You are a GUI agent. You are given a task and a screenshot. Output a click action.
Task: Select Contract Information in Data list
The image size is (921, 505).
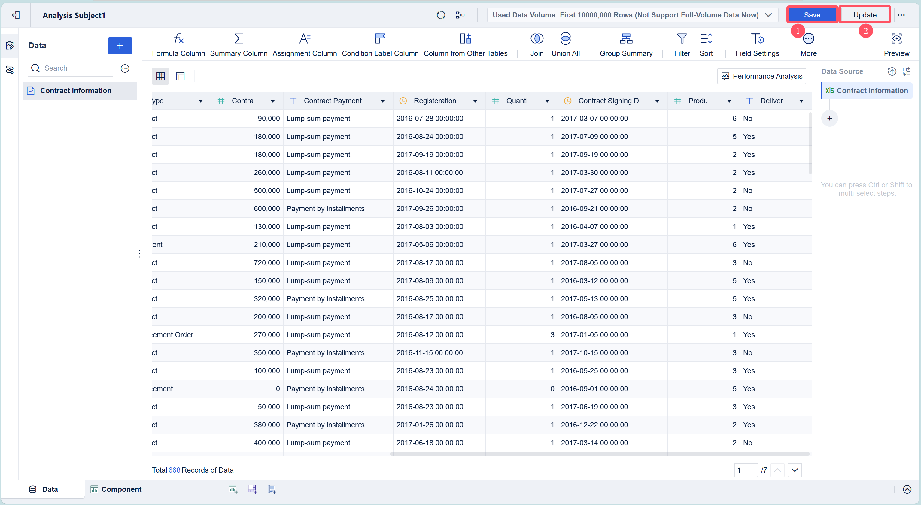pyautogui.click(x=75, y=91)
